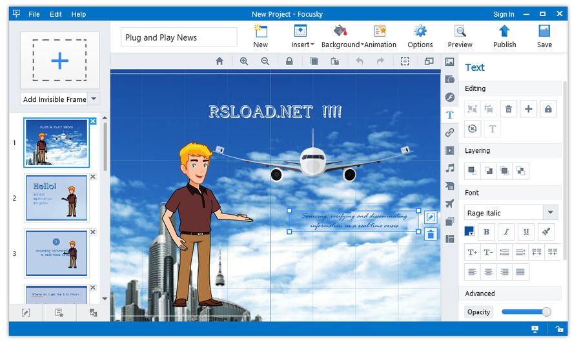
Task: Select slide 1 thumbnail
Action: coord(57,143)
